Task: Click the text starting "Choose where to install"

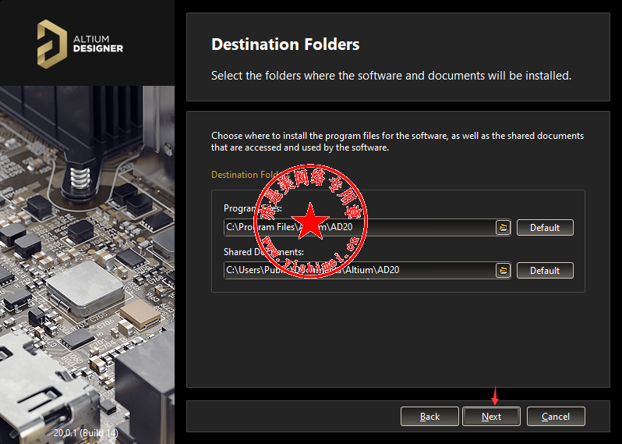Action: point(397,141)
